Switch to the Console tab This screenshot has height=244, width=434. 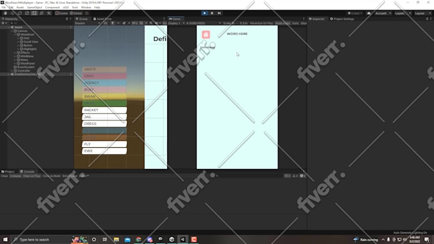(27, 171)
